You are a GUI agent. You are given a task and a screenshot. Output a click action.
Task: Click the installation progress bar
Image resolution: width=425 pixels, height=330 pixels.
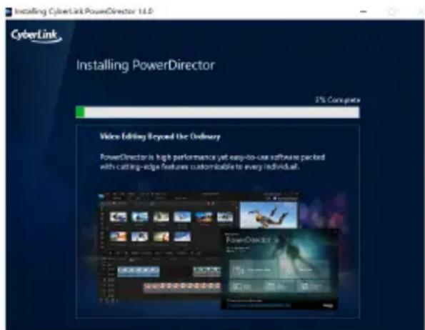pyautogui.click(x=218, y=112)
